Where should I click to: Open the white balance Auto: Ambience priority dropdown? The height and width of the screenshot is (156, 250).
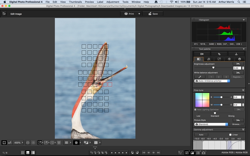212,81
